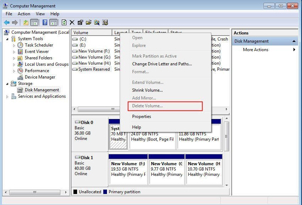Collapse the Disk Management actions section arrow

[294, 41]
